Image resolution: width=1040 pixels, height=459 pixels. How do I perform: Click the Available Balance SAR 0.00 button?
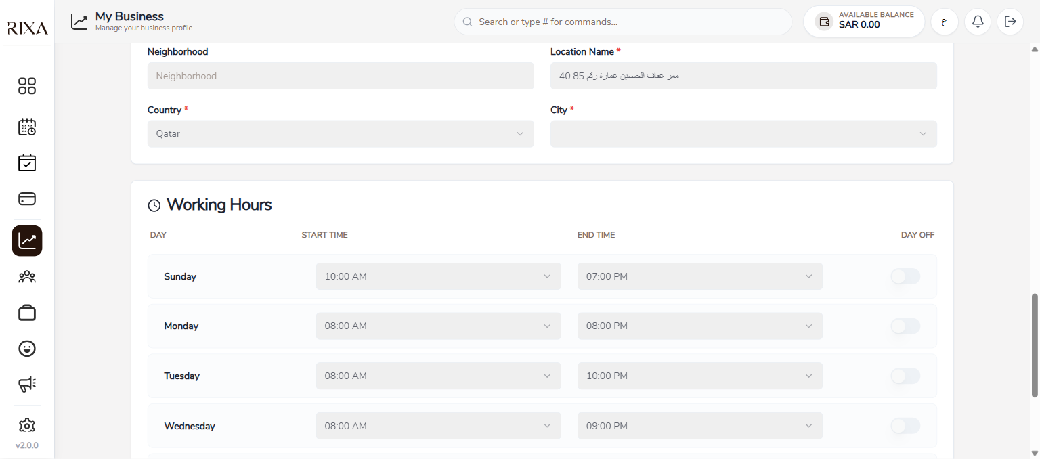click(864, 22)
